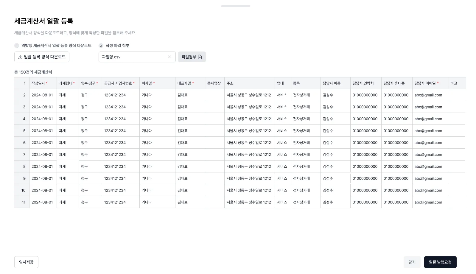This screenshot has width=476, height=274.
Task: Click the empty 비고 cell in row 2
Action: pos(457,95)
